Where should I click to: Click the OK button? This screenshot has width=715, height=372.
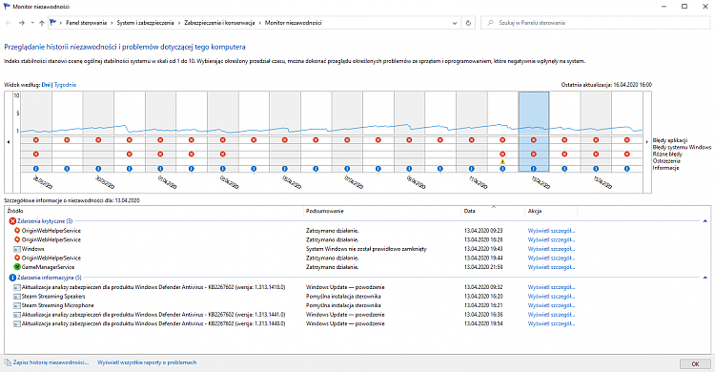[695, 363]
